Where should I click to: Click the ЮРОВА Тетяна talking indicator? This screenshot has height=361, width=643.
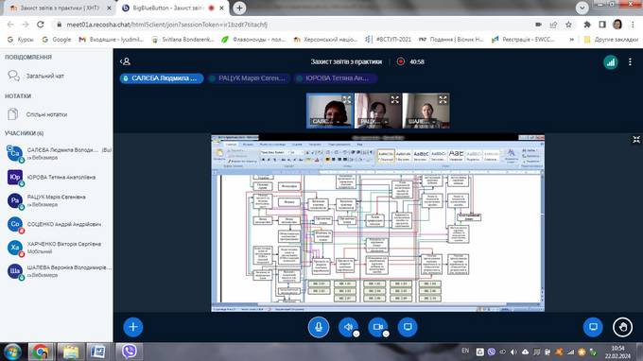(336, 78)
